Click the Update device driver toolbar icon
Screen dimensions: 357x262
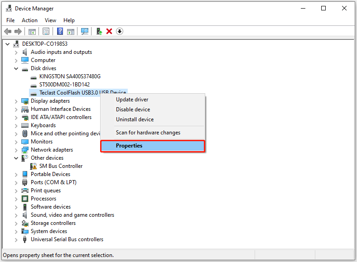(99, 31)
